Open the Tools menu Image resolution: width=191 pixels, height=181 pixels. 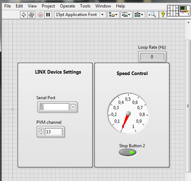[85, 6]
